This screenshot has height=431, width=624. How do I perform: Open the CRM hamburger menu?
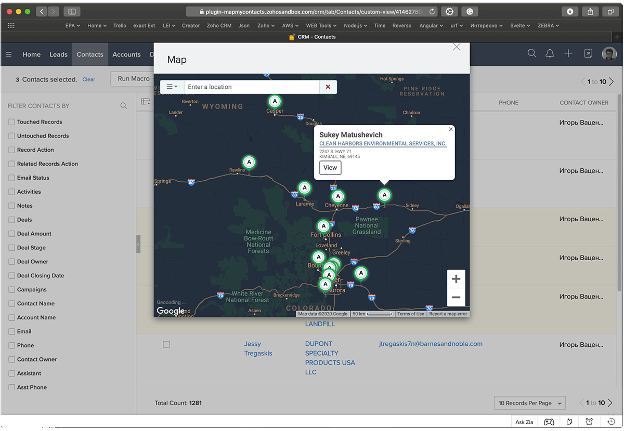point(8,55)
